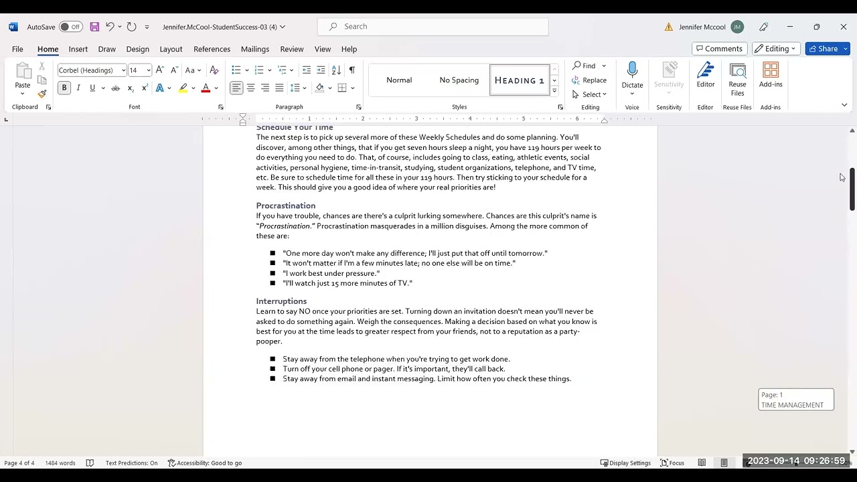Click the Redo arrow icon
This screenshot has width=857, height=482.
click(131, 27)
